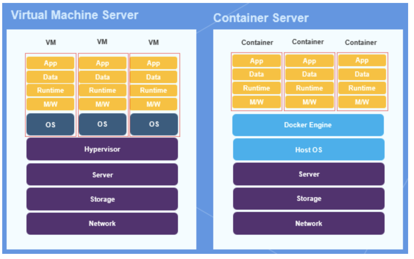The width and height of the screenshot is (414, 259).
Task: Click the M/W block in the leftmost VM
Action: click(50, 104)
